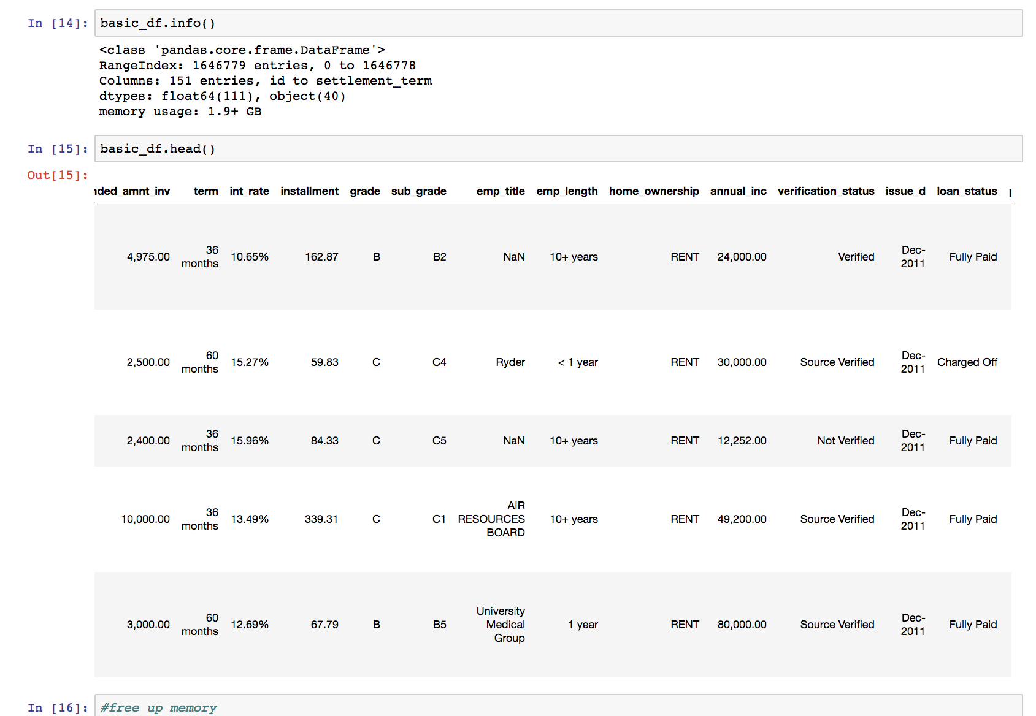Click the home_ownership column header
This screenshot has height=716, width=1036.
click(654, 191)
